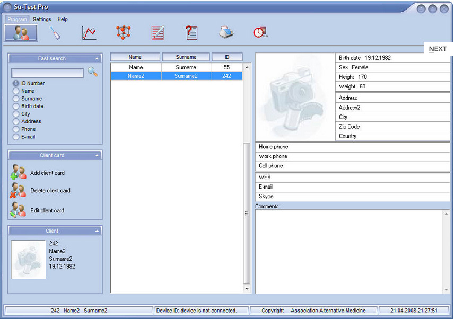
Task: Click the red molecule cube icon
Action: (x=123, y=33)
